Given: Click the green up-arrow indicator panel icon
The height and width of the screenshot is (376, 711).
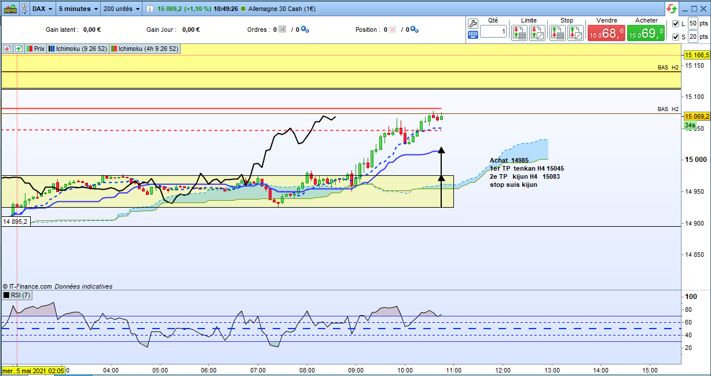Looking at the screenshot, I should tap(18, 49).
